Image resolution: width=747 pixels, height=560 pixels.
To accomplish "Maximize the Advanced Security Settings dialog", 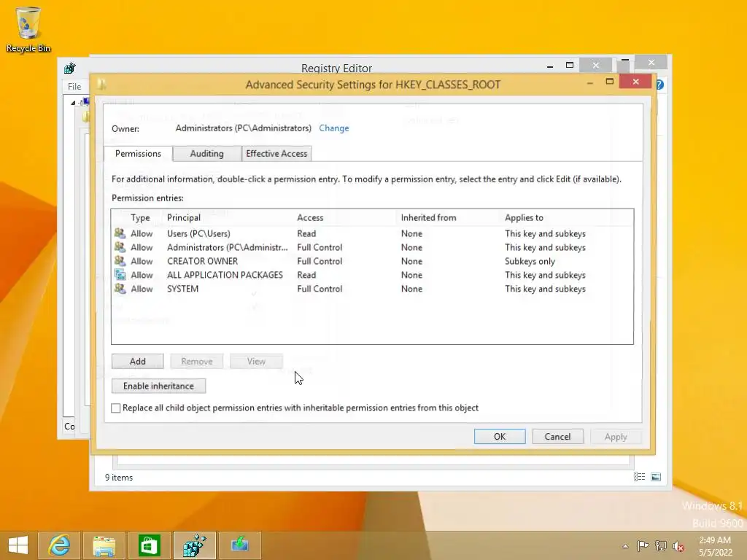I will coord(609,82).
